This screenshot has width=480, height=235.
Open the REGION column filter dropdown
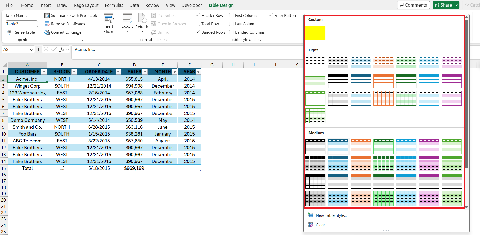pos(74,72)
